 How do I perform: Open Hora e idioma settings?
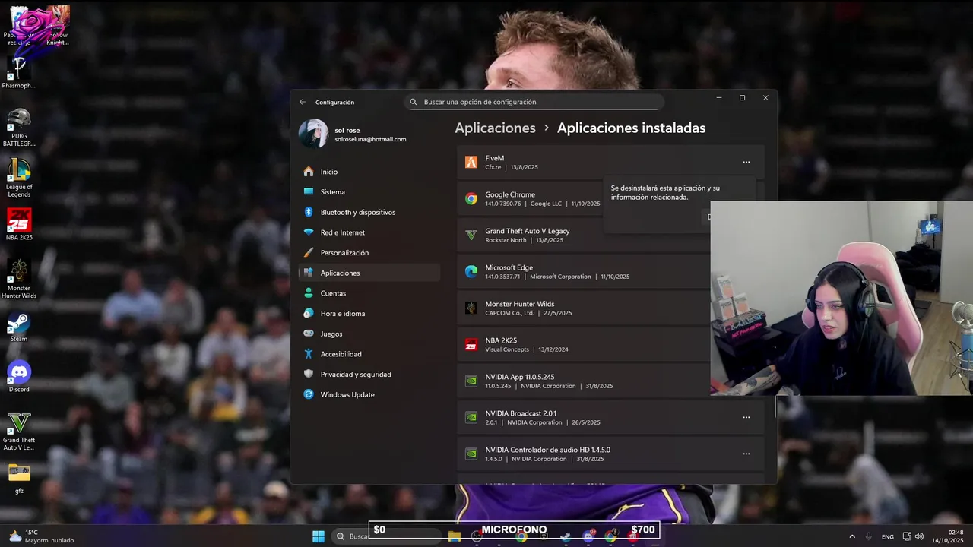(369, 314)
